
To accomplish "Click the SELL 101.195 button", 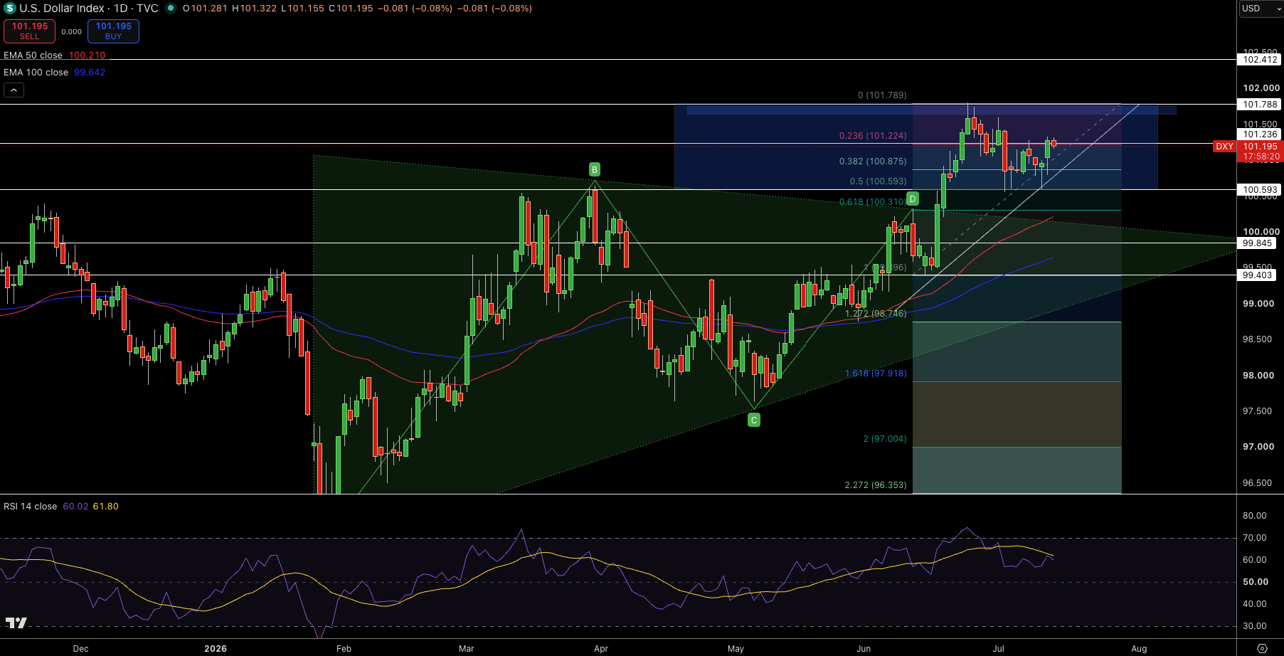I will click(29, 31).
